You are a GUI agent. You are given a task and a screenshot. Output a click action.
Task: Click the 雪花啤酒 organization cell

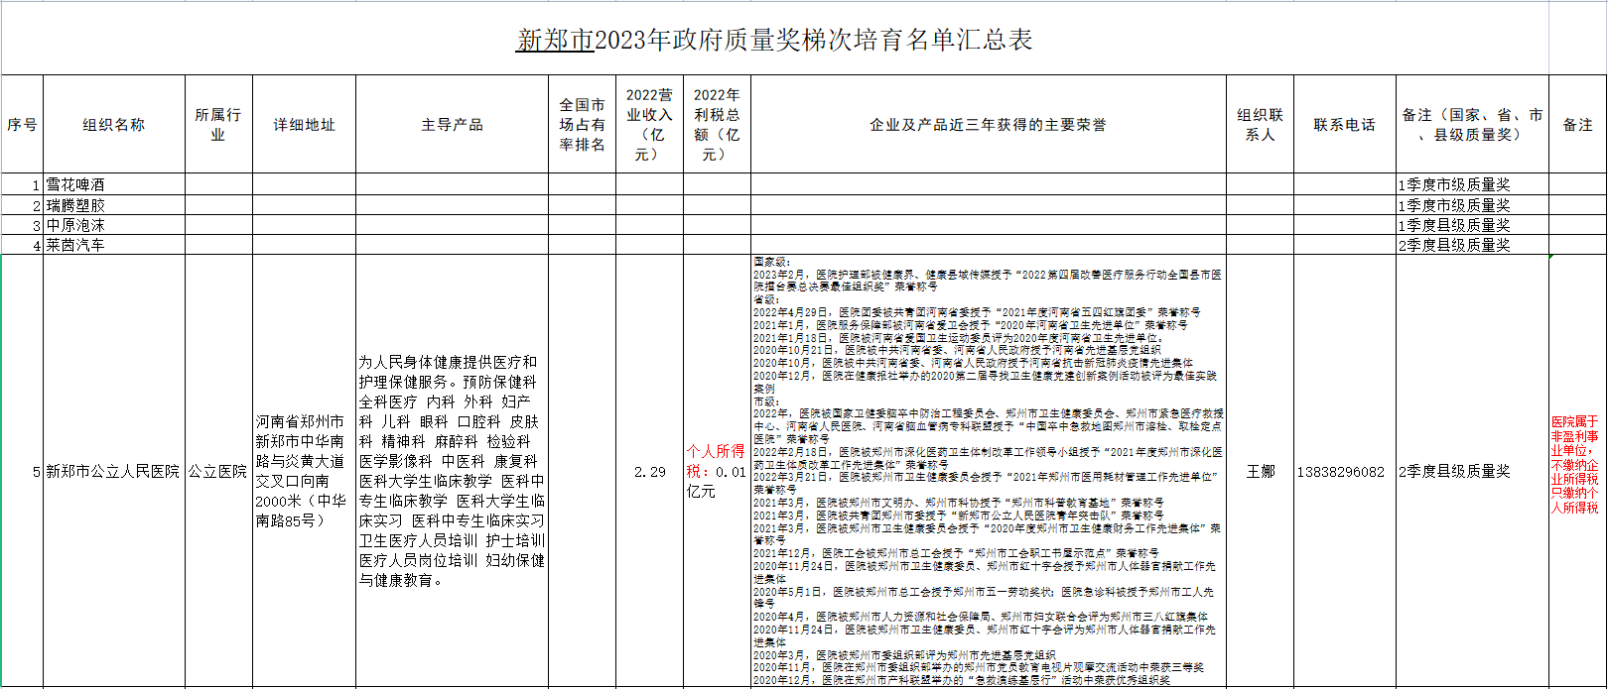[114, 184]
